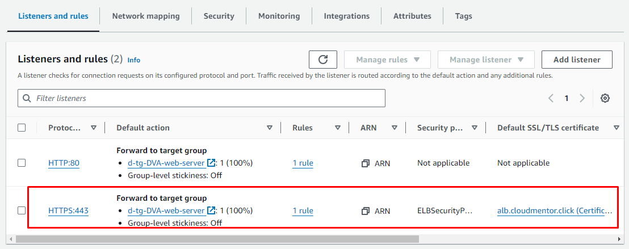Click the Add listener button
This screenshot has width=629, height=249.
tap(577, 60)
